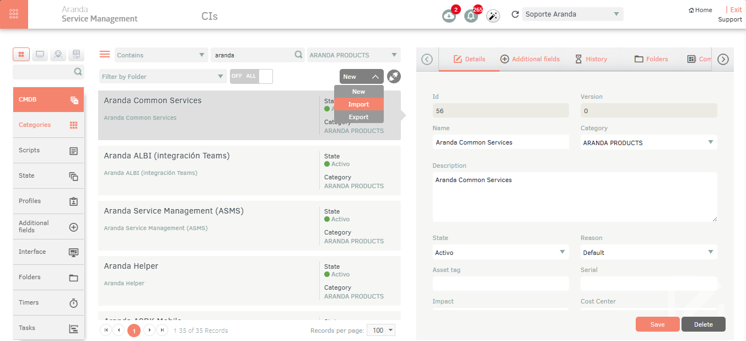Click the refresh icon beside Soporte Aranda
The width and height of the screenshot is (746, 341).
(x=516, y=14)
